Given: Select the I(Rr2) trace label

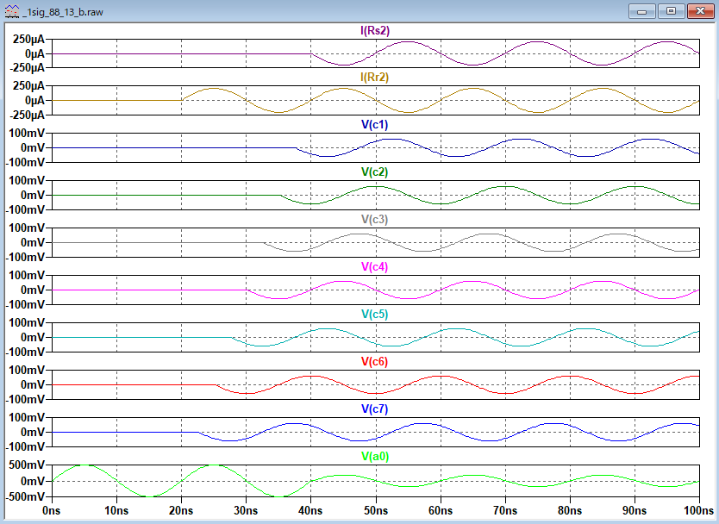Looking at the screenshot, I should [x=375, y=77].
